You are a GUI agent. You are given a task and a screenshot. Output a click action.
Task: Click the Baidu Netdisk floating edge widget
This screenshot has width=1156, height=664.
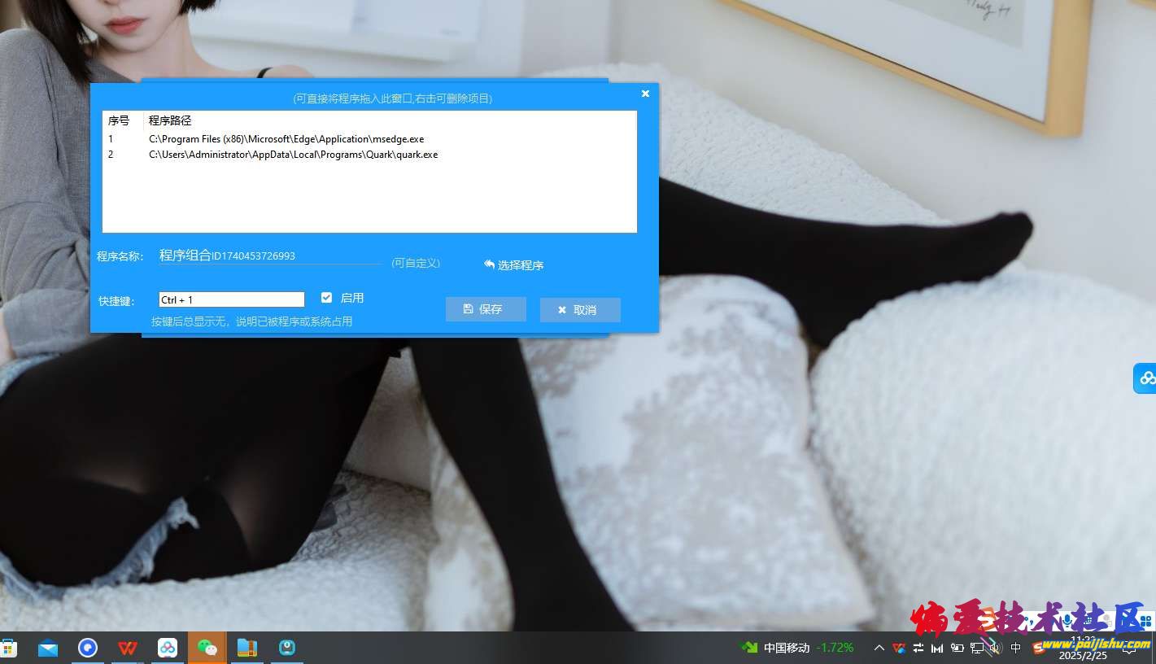(x=1145, y=378)
